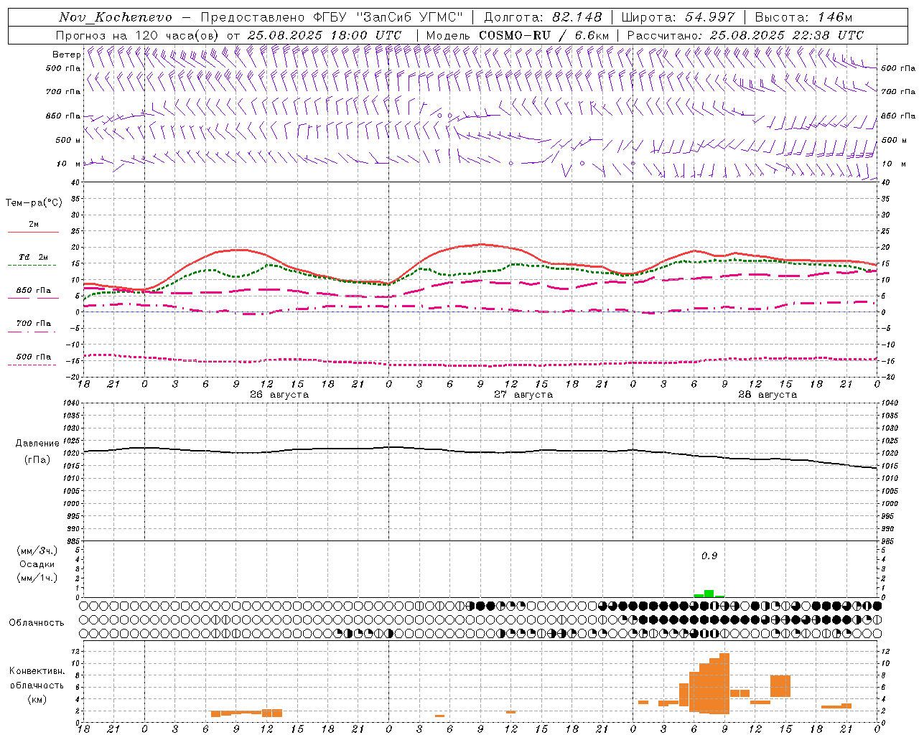Click the 27 августа date label
Viewport: 919px width, 735px height.
523,395
